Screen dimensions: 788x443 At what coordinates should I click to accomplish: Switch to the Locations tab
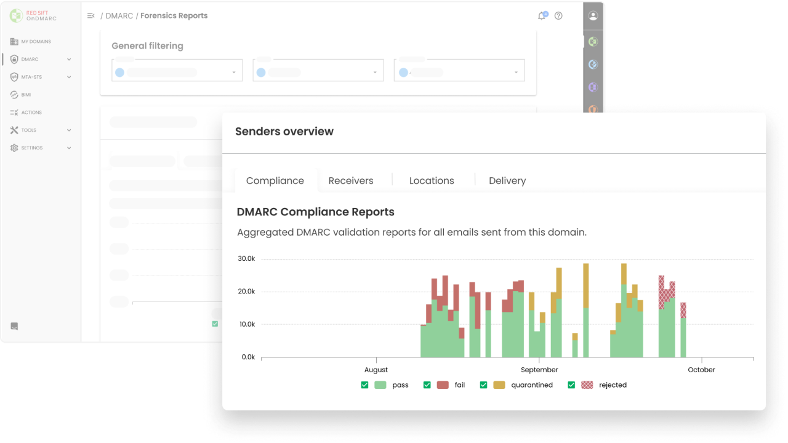pos(432,181)
